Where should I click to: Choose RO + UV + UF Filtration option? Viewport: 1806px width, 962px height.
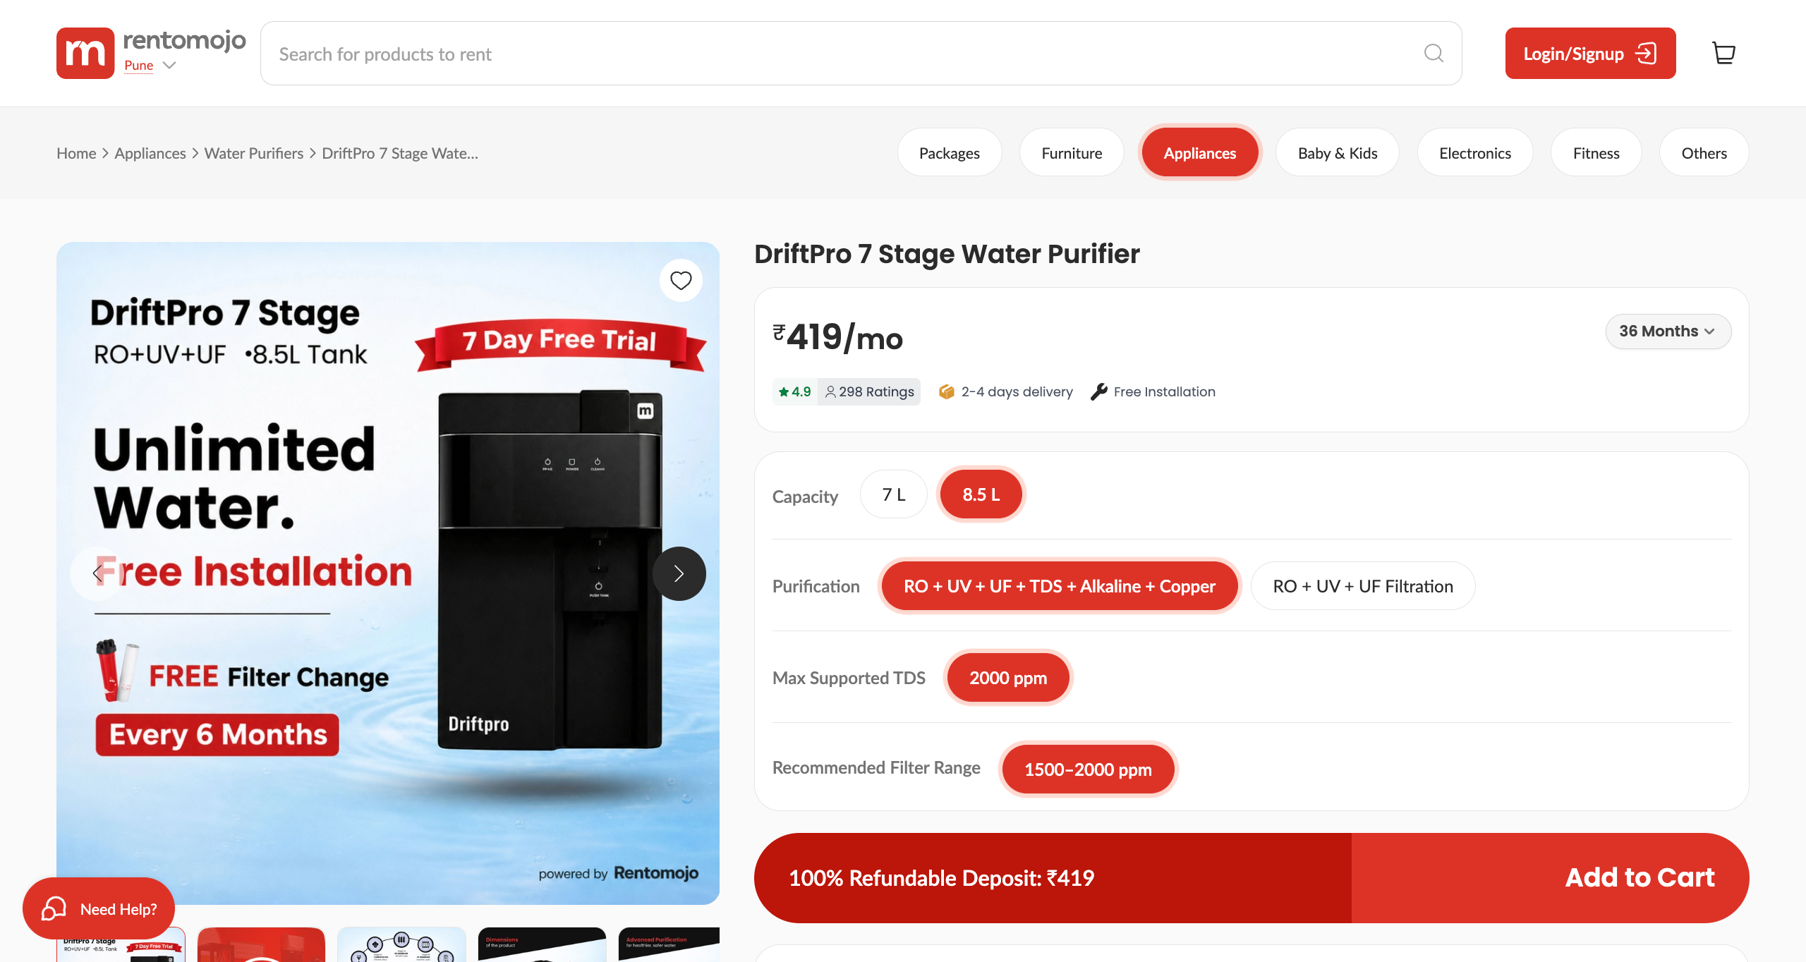click(x=1363, y=586)
